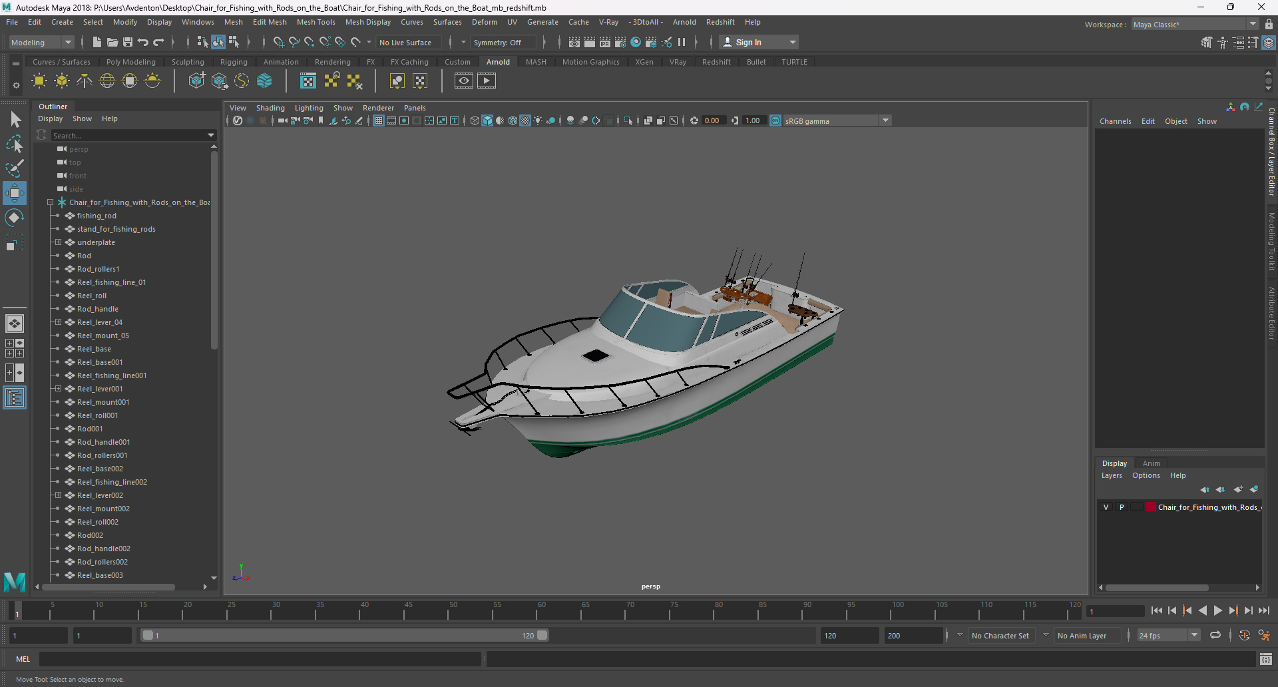
Task: Select the Scale tool
Action: (15, 242)
